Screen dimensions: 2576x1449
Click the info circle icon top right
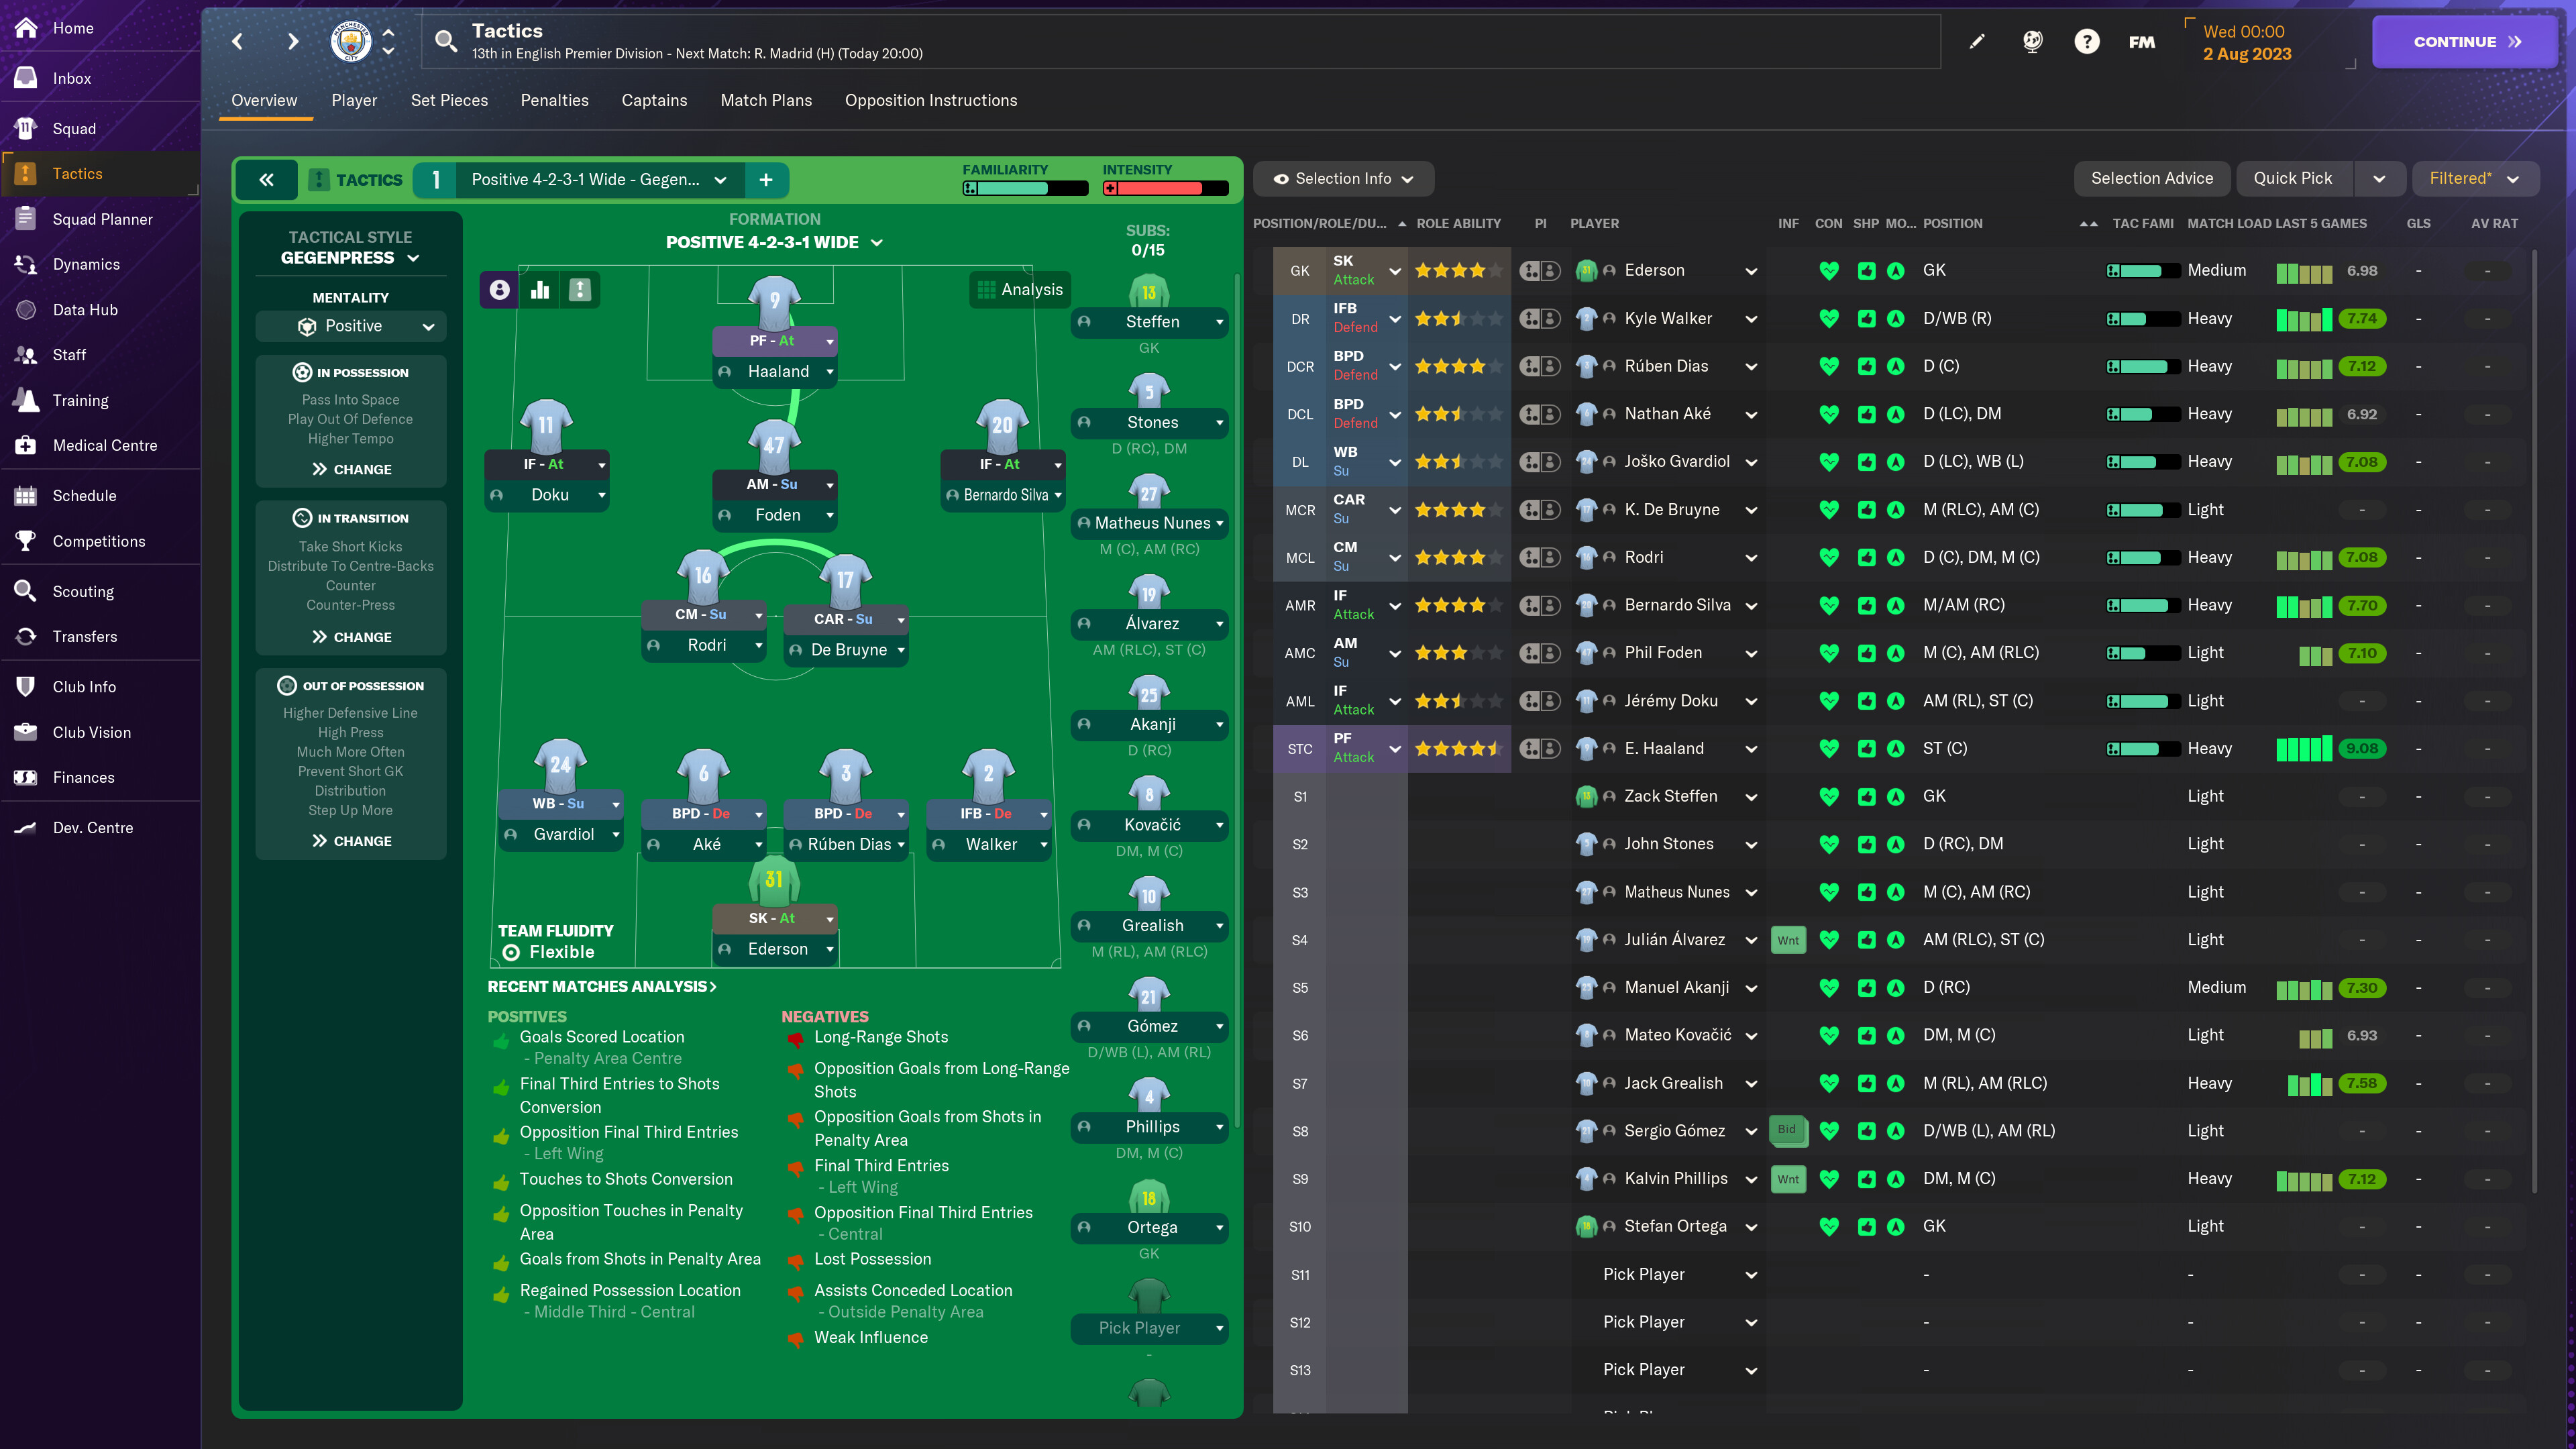pyautogui.click(x=2084, y=41)
